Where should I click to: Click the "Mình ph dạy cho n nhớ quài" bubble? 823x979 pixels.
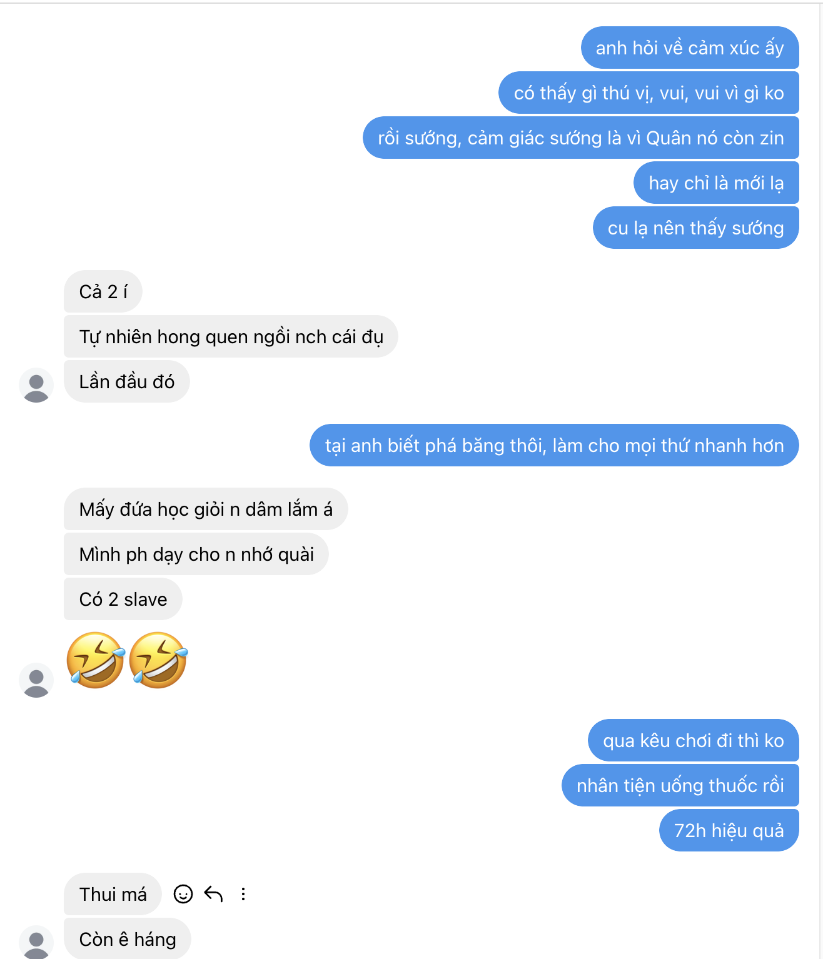tap(196, 554)
